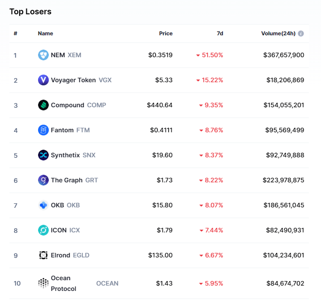The width and height of the screenshot is (321, 303).
Task: Click the COMP ticker symbol
Action: (96, 105)
